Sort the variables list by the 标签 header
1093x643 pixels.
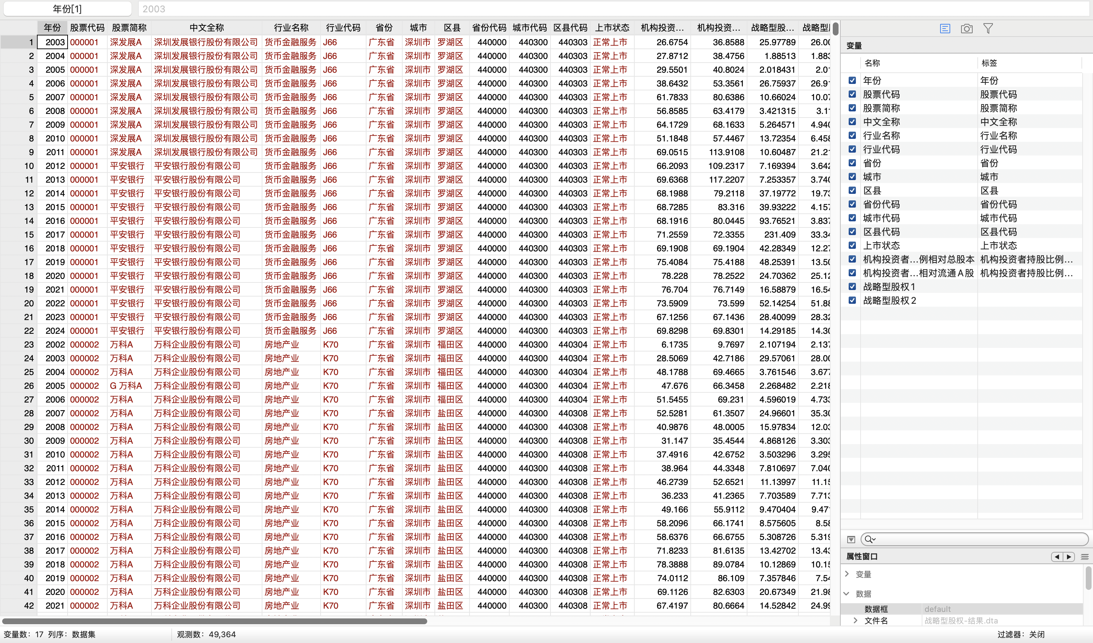click(989, 63)
